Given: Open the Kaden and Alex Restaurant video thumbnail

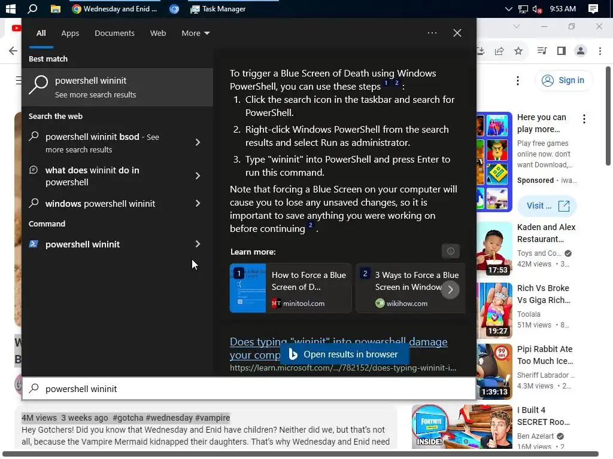Looking at the screenshot, I should tap(494, 249).
